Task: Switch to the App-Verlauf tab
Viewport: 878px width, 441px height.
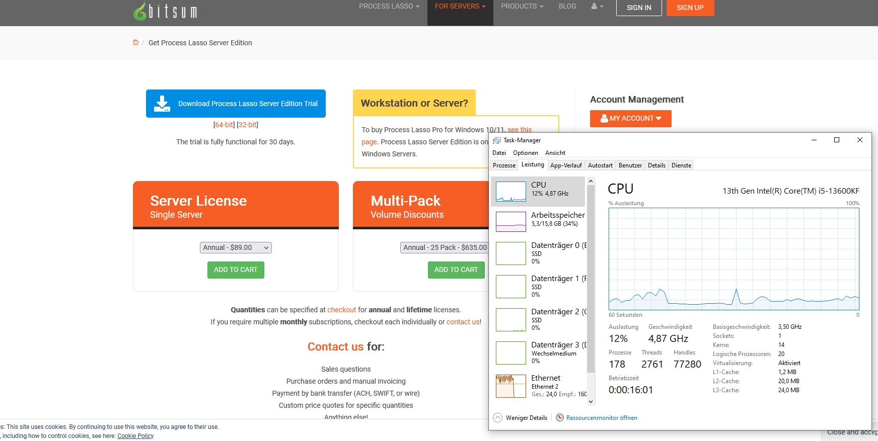Action: pyautogui.click(x=566, y=165)
